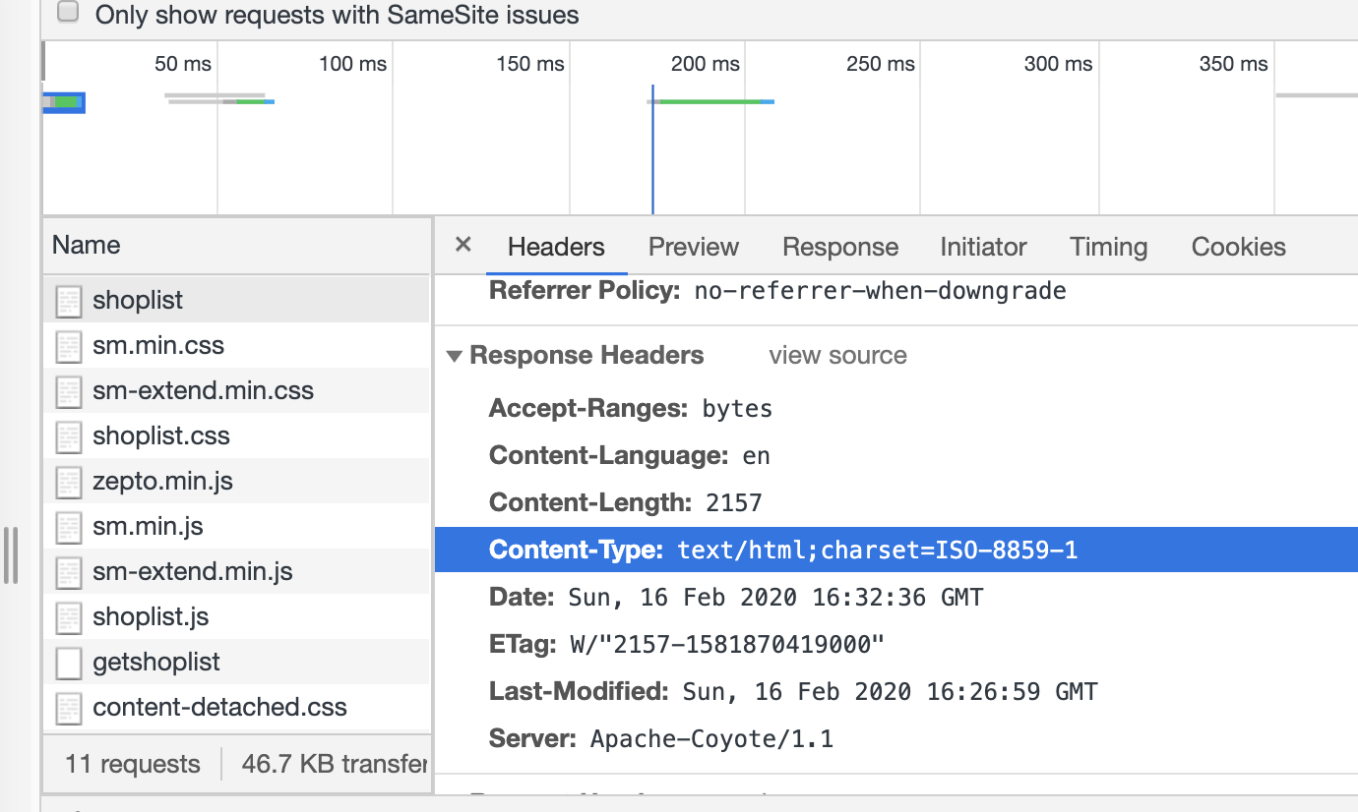The height and width of the screenshot is (812, 1358).
Task: Click the file icon beside sm-extend.min.css
Action: [68, 391]
